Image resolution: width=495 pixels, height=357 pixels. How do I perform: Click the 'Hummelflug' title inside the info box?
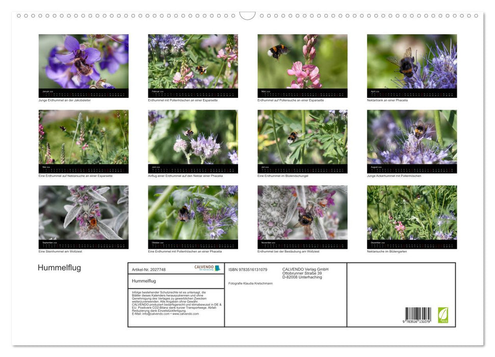pos(144,281)
